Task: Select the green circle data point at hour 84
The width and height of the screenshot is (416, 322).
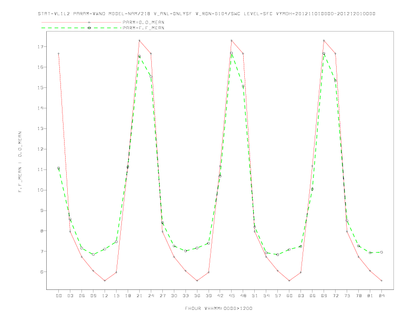Action: pyautogui.click(x=381, y=252)
